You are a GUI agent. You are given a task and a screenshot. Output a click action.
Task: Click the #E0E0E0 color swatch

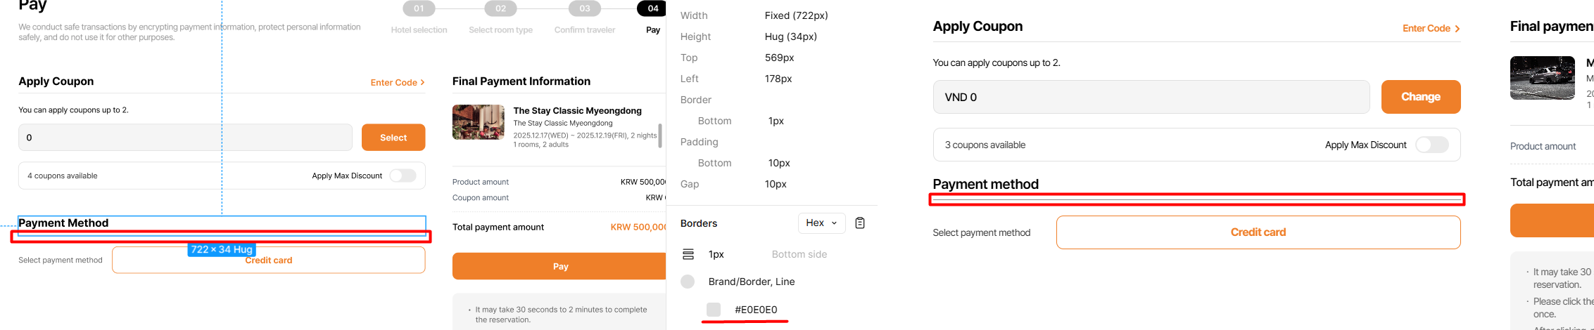pos(714,310)
